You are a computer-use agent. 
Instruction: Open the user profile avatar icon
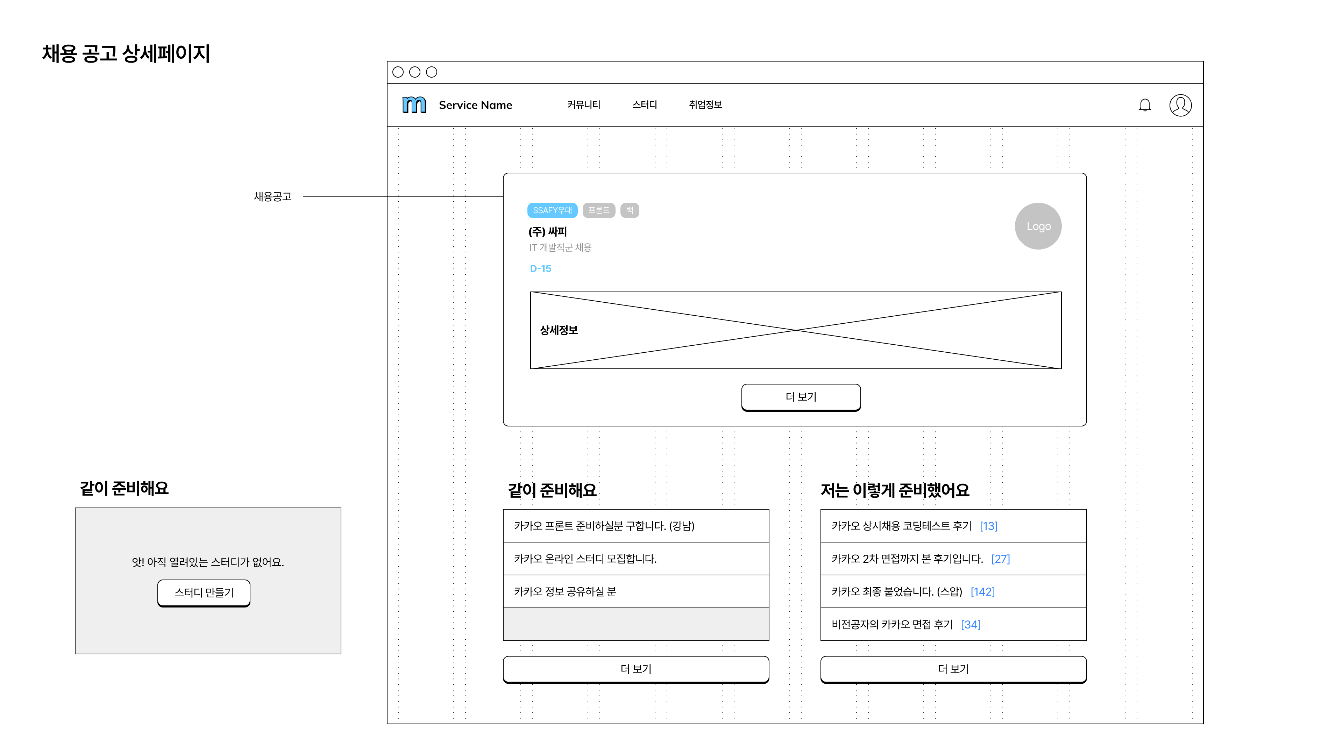(x=1180, y=105)
